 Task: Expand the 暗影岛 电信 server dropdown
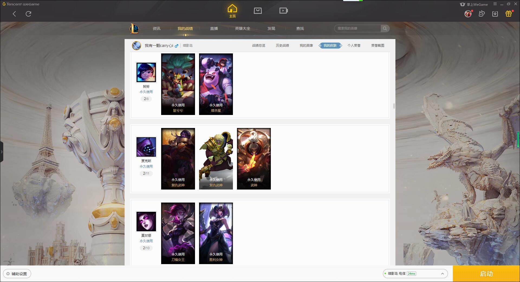[415, 274]
